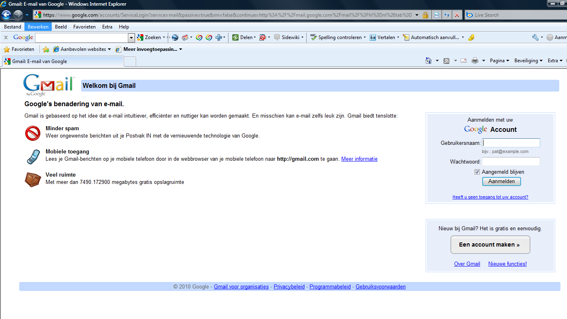Open Sidewiki from the Google Toolbar
This screenshot has width=567, height=319.
point(289,37)
